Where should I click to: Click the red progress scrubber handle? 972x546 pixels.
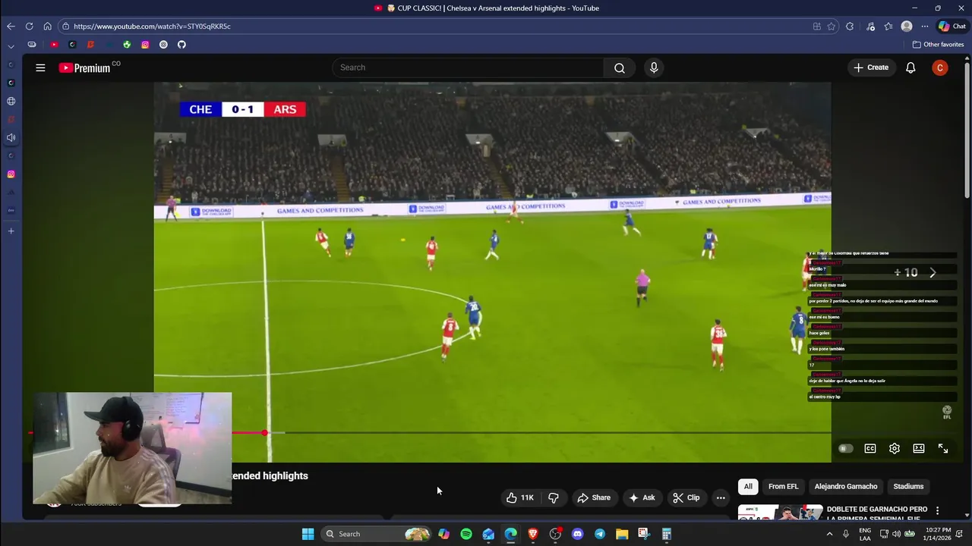[264, 433]
